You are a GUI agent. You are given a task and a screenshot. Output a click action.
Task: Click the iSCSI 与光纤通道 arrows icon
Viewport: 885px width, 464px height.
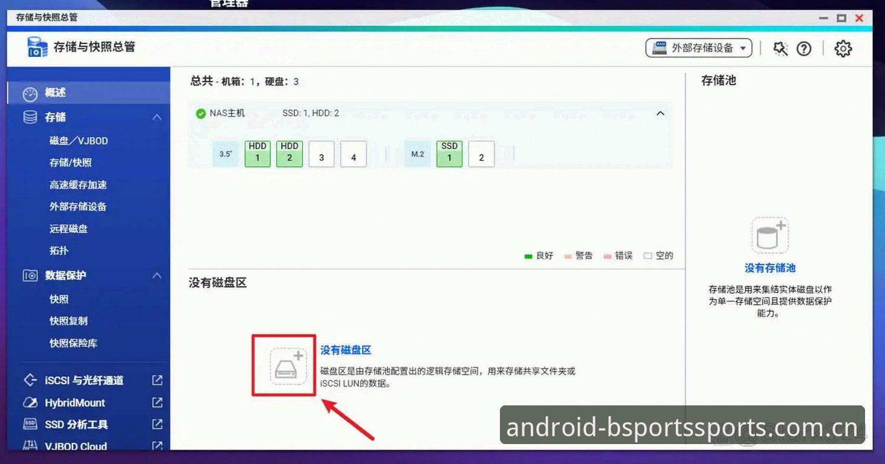click(x=30, y=380)
